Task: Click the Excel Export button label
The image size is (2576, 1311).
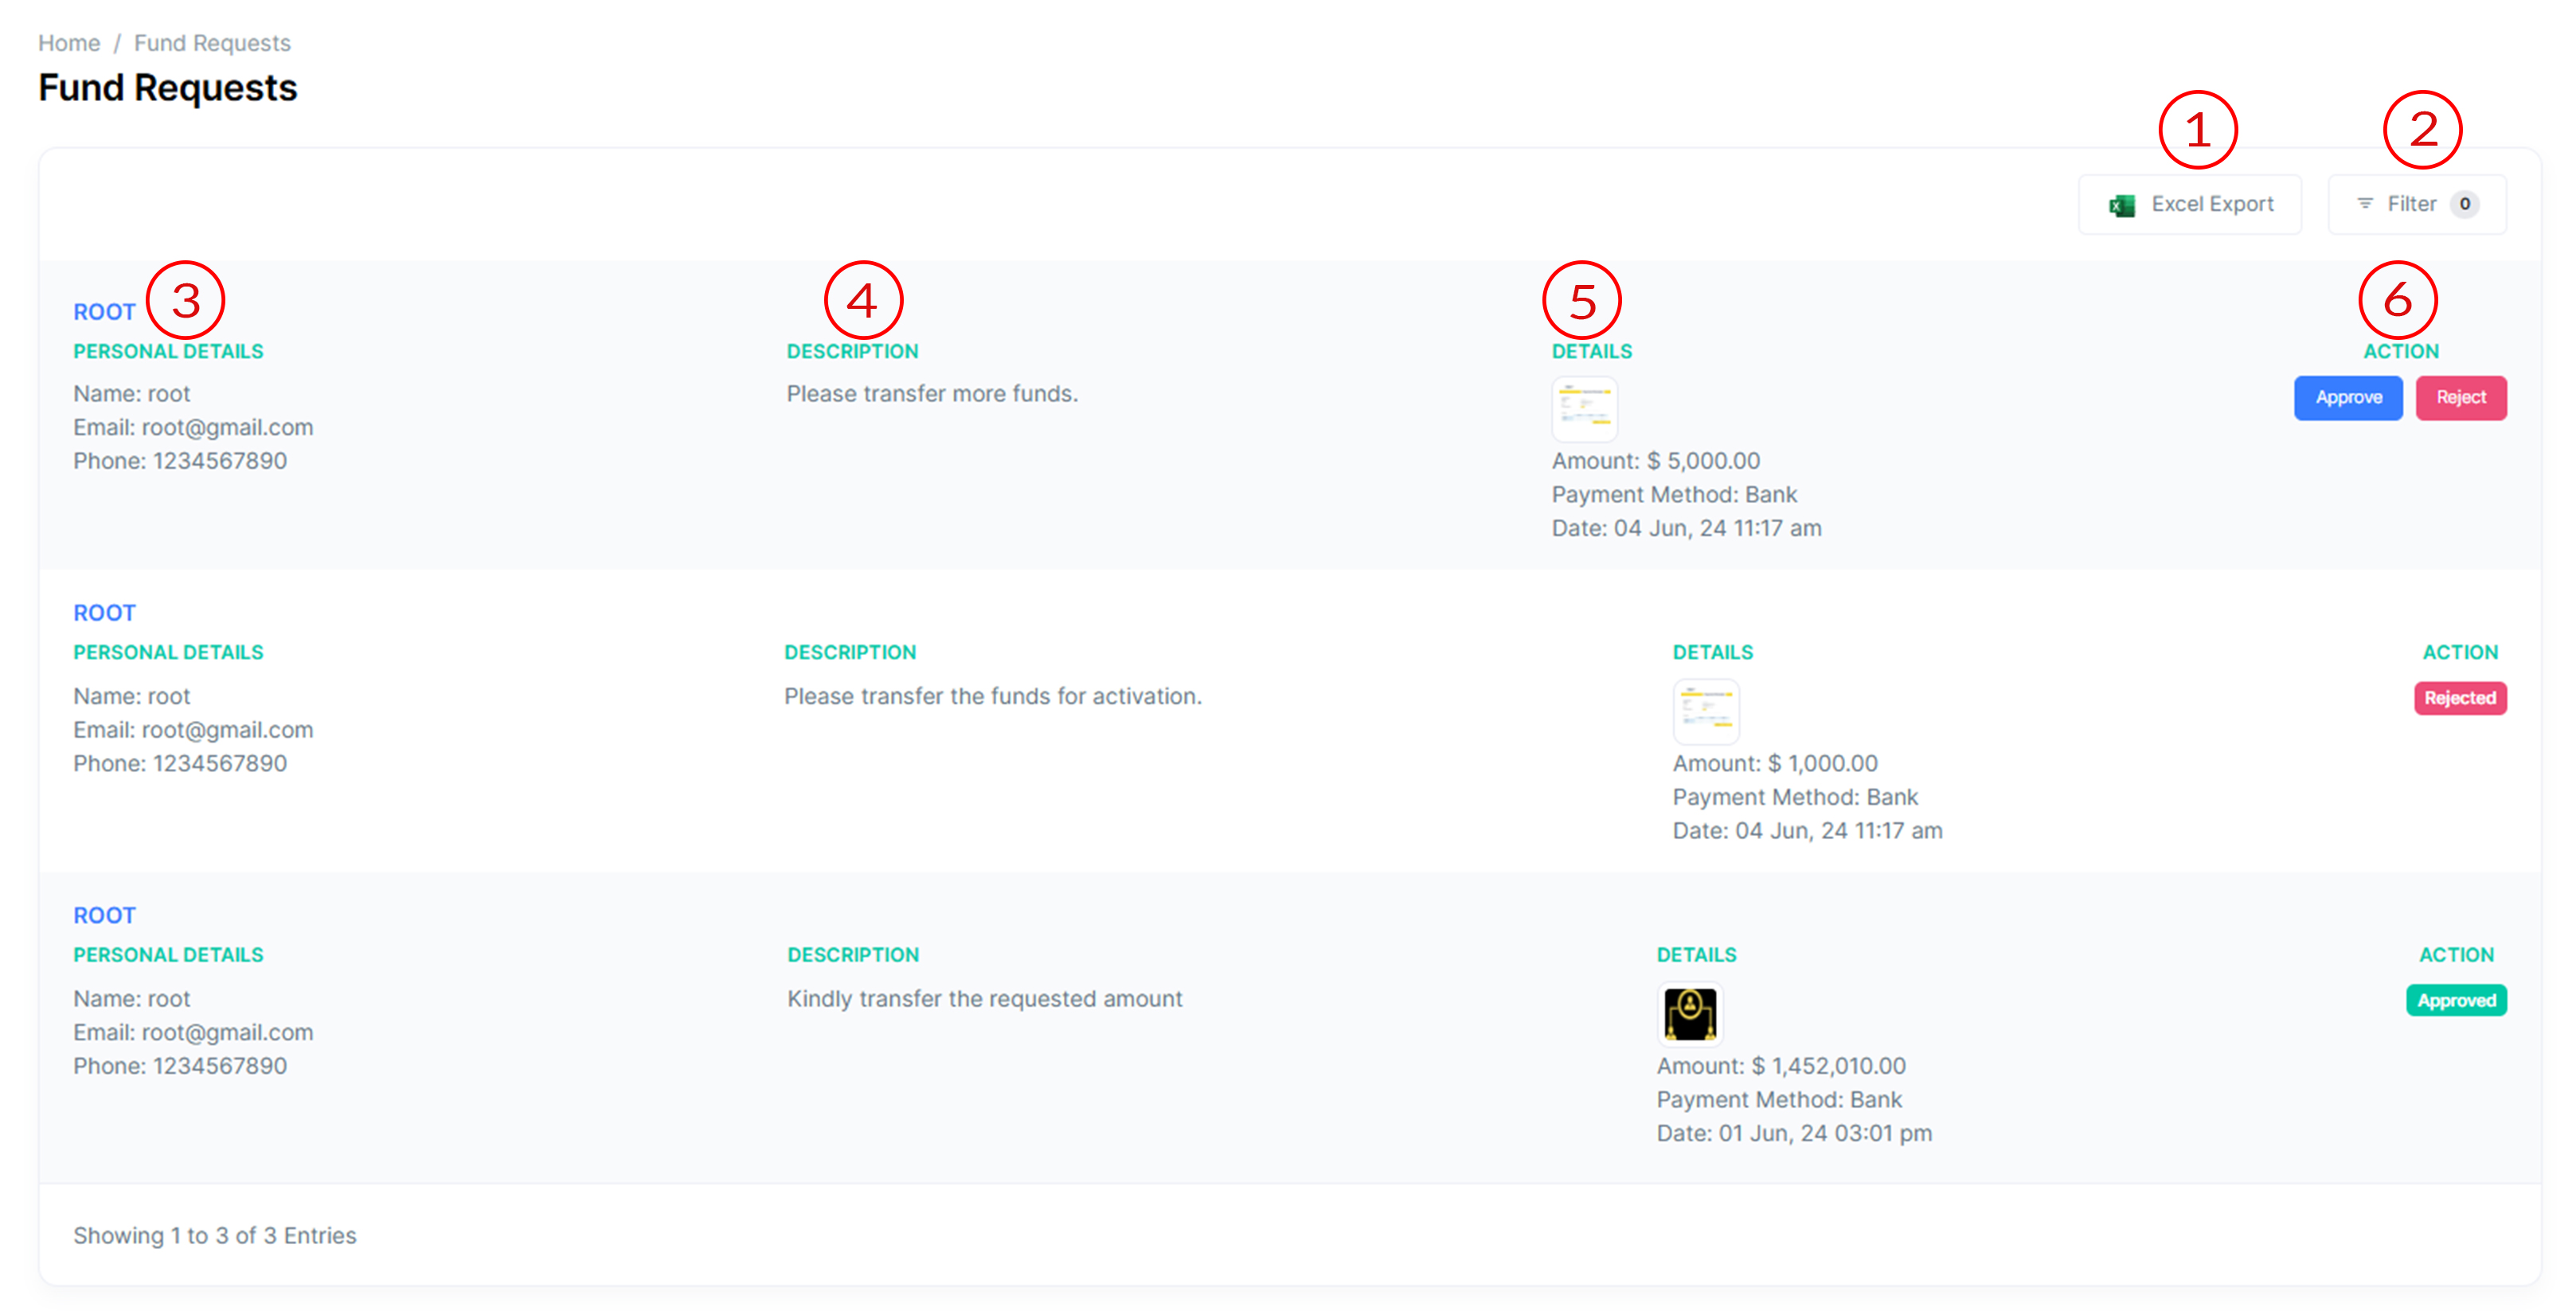Action: pyautogui.click(x=2212, y=204)
